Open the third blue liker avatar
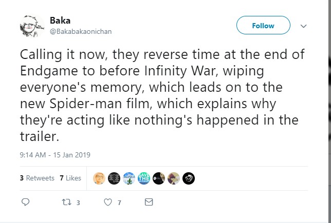Screen dimensions: 331x223 pyautogui.click(x=130, y=178)
